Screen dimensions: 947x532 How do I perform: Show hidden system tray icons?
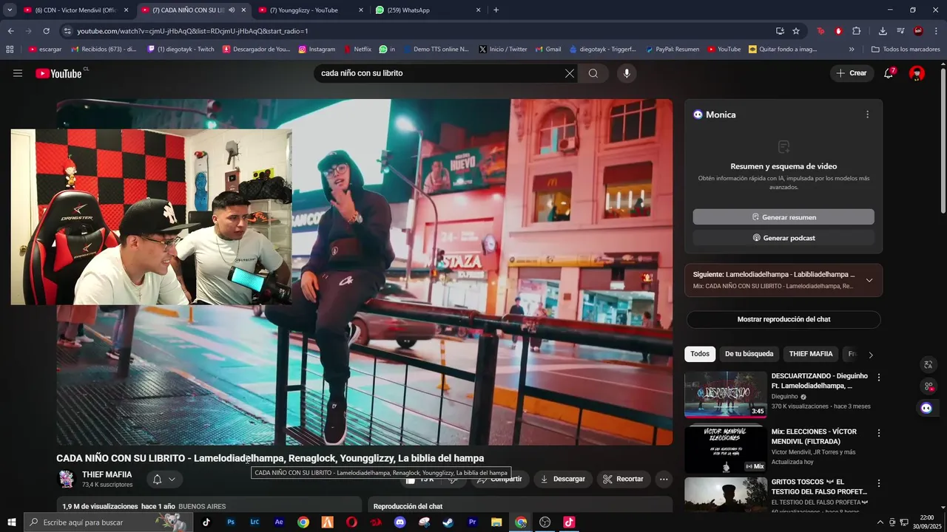[x=880, y=522]
